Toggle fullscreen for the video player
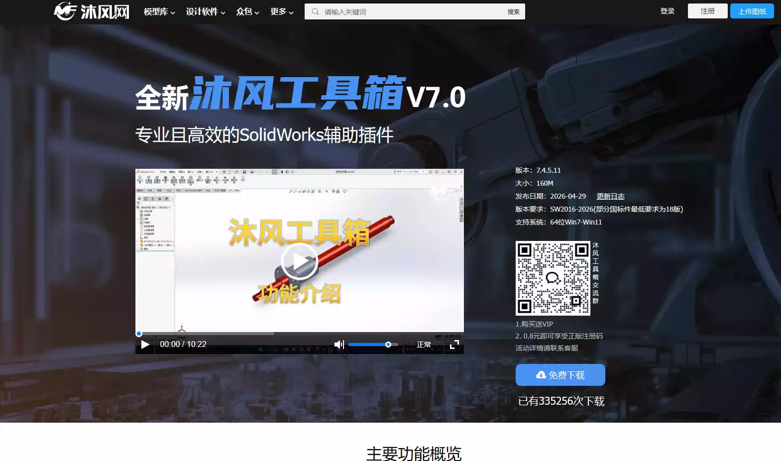This screenshot has width=781, height=461. 454,345
